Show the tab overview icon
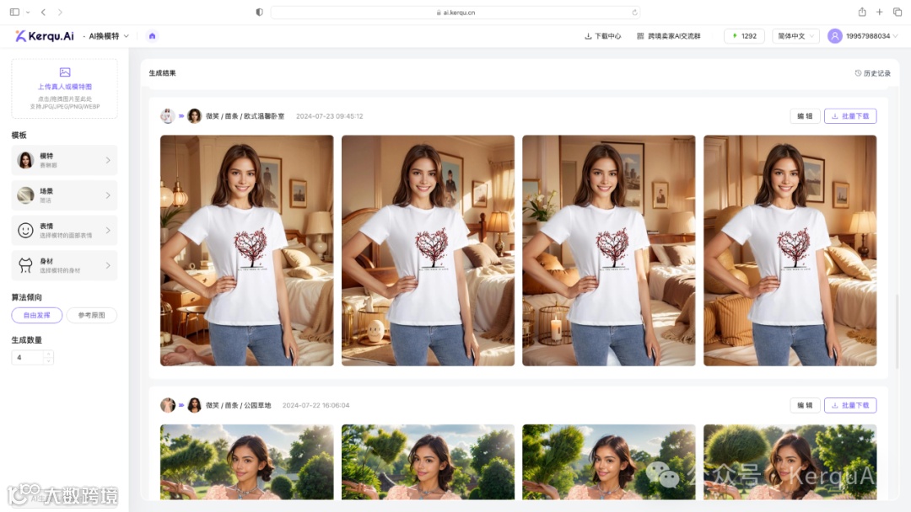The image size is (911, 512). [x=898, y=12]
